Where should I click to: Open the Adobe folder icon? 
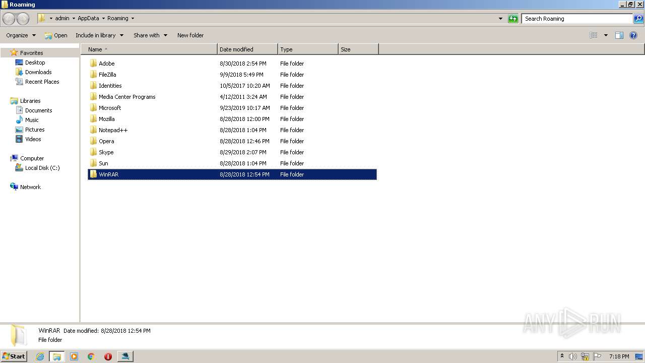pyautogui.click(x=93, y=64)
